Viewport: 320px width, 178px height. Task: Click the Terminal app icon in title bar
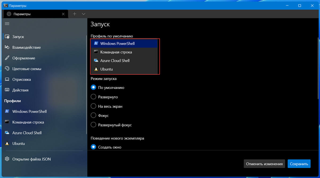pos(5,6)
